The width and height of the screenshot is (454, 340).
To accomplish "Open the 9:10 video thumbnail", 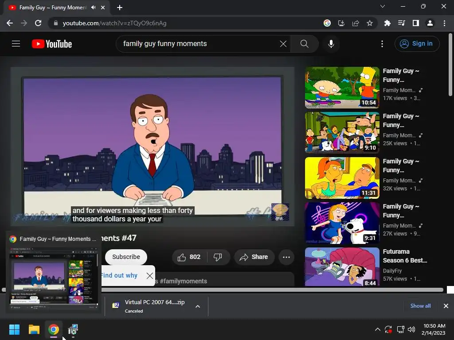I will click(x=342, y=133).
